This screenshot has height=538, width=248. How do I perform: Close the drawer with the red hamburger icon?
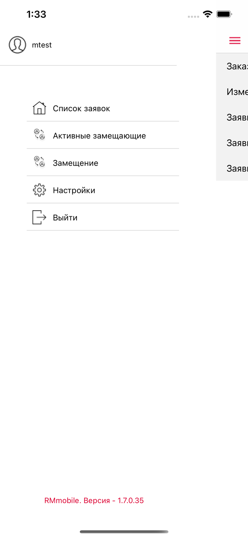[x=235, y=41]
